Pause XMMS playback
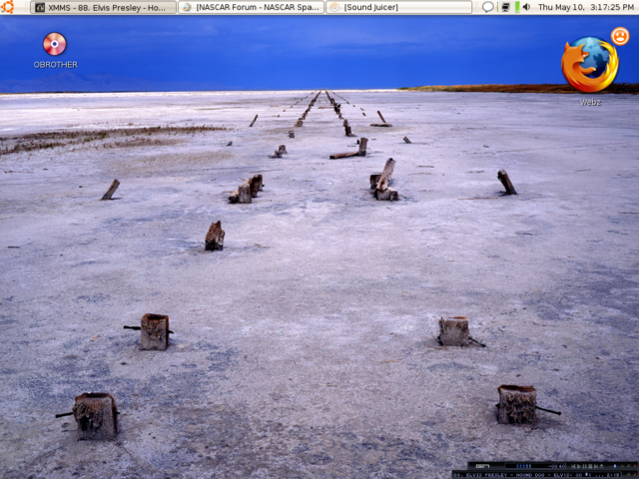Viewport: 639px width, 479px height. (585, 466)
